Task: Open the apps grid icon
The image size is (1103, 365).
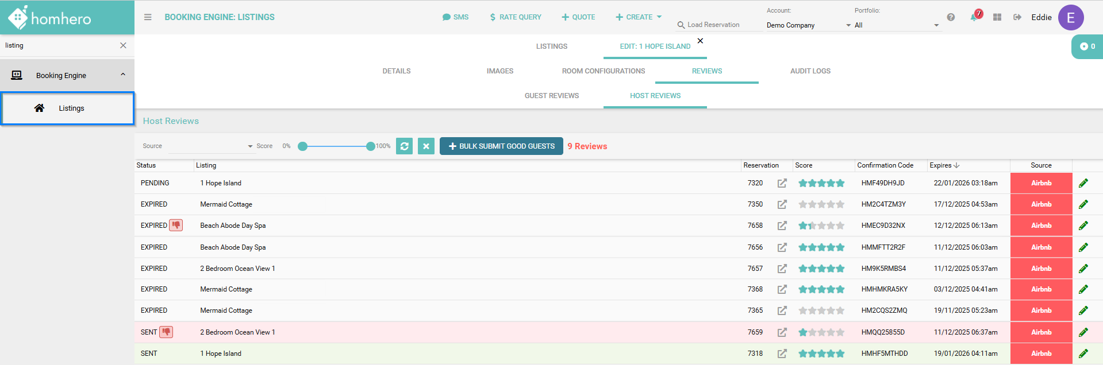Action: 997,17
